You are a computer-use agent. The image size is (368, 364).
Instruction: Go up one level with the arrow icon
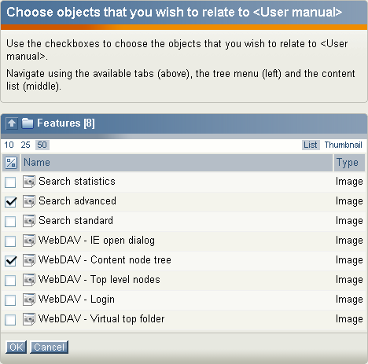[12, 123]
